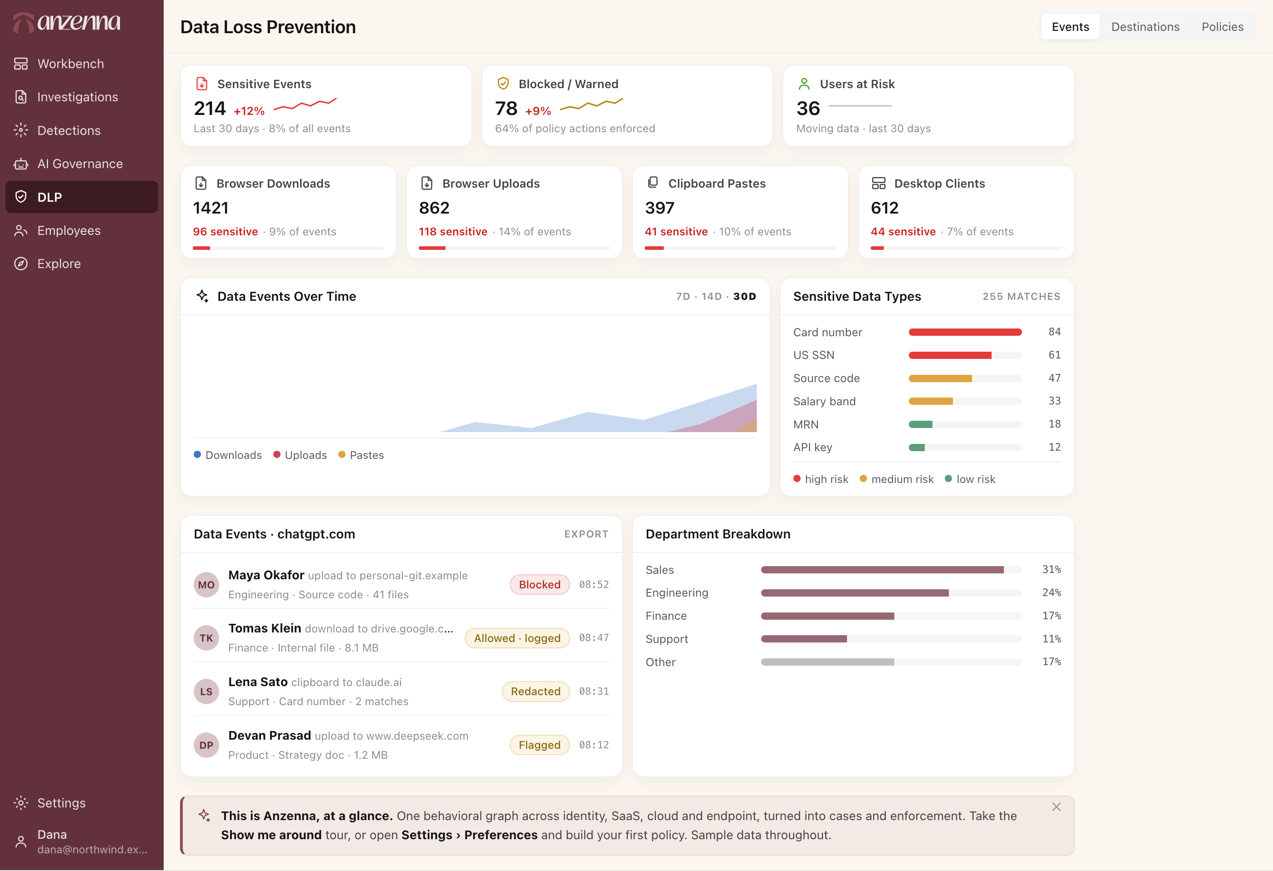Click Dana's user profile icon
1273x871 pixels.
point(21,841)
